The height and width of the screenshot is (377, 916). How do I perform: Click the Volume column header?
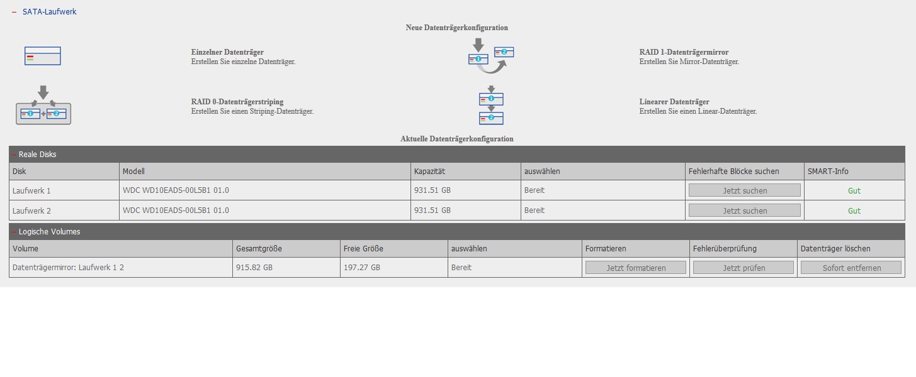tap(121, 249)
